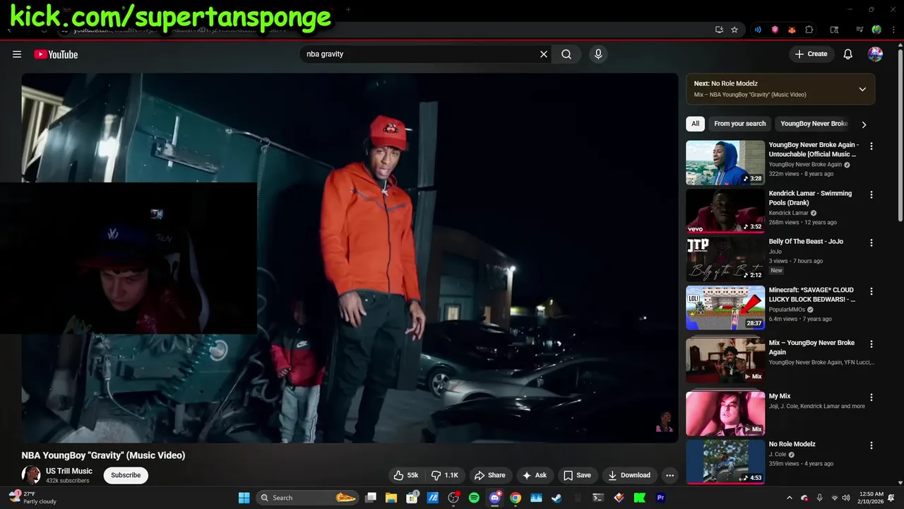Open the US Trill Music channel link
The height and width of the screenshot is (509, 904).
(69, 471)
